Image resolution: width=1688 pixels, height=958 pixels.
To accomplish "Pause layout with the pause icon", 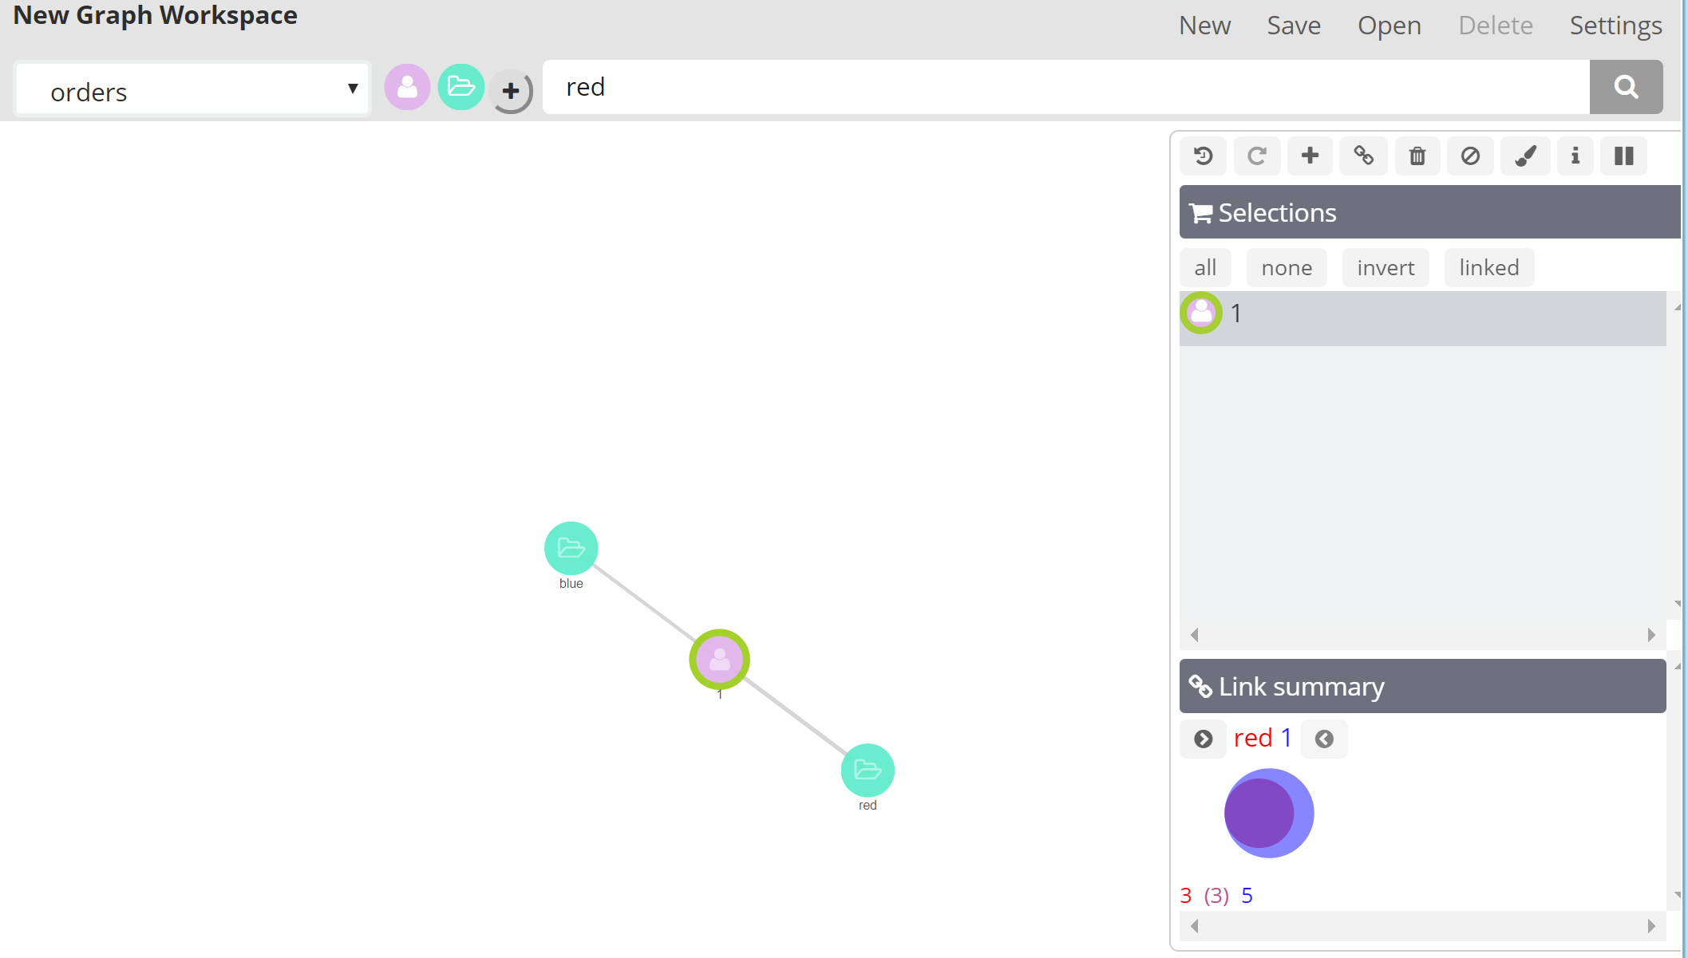I will coord(1624,156).
